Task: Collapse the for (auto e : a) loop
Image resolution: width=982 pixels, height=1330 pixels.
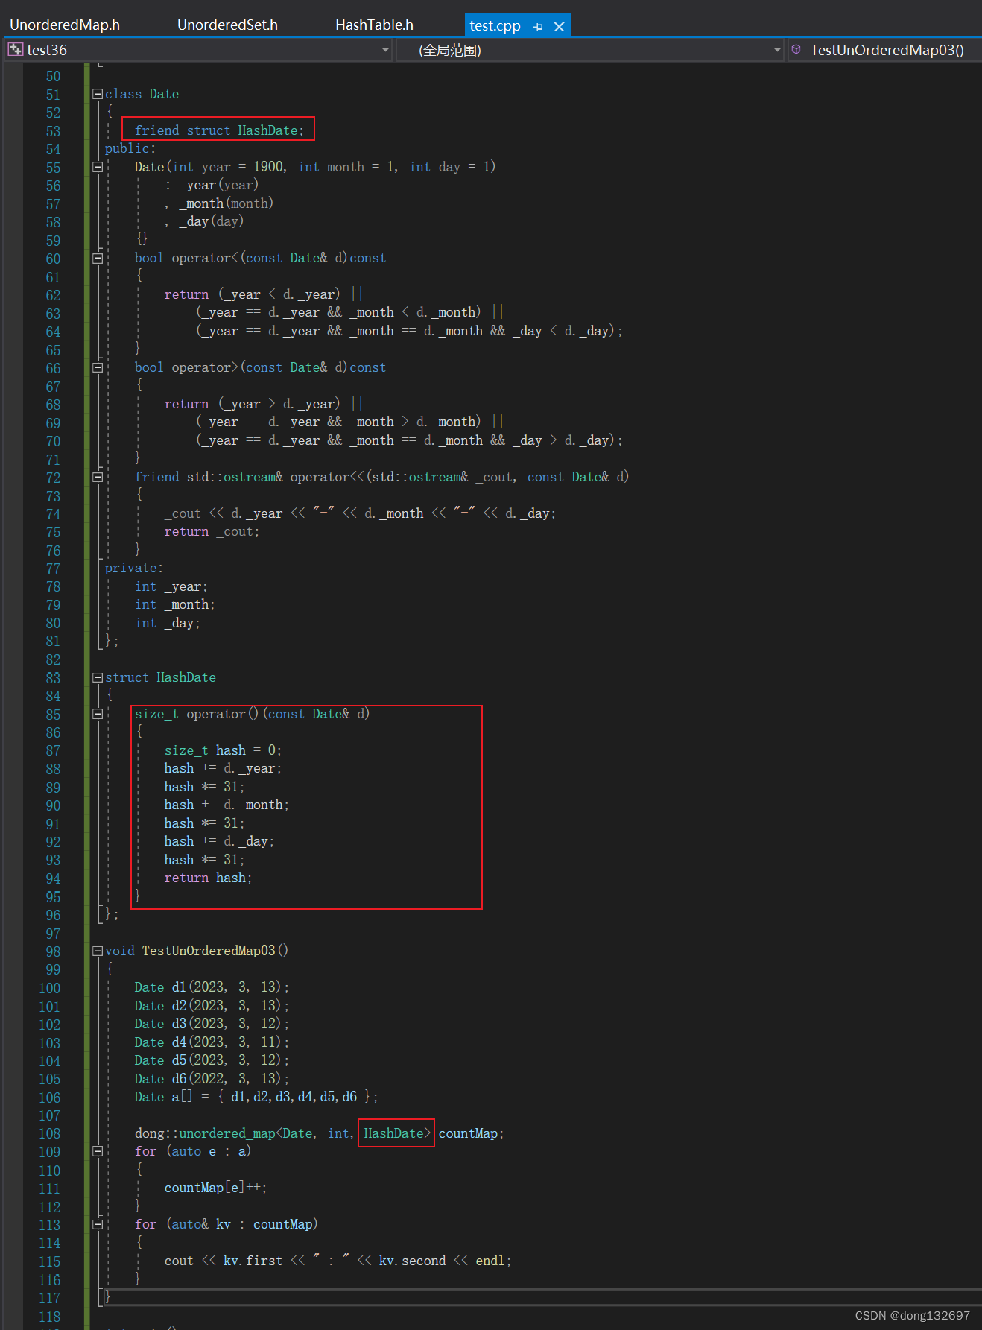Action: coord(97,1151)
